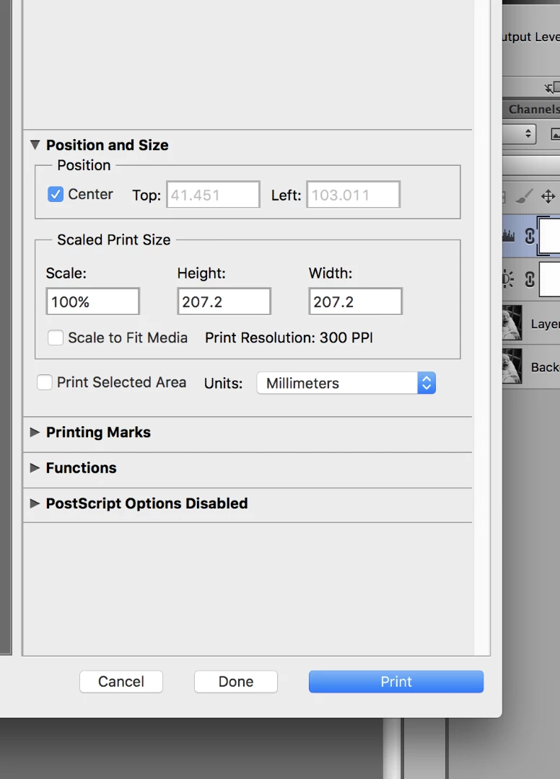Switch to the Channels tab
Screen dimensions: 560x779
pyautogui.click(x=534, y=110)
